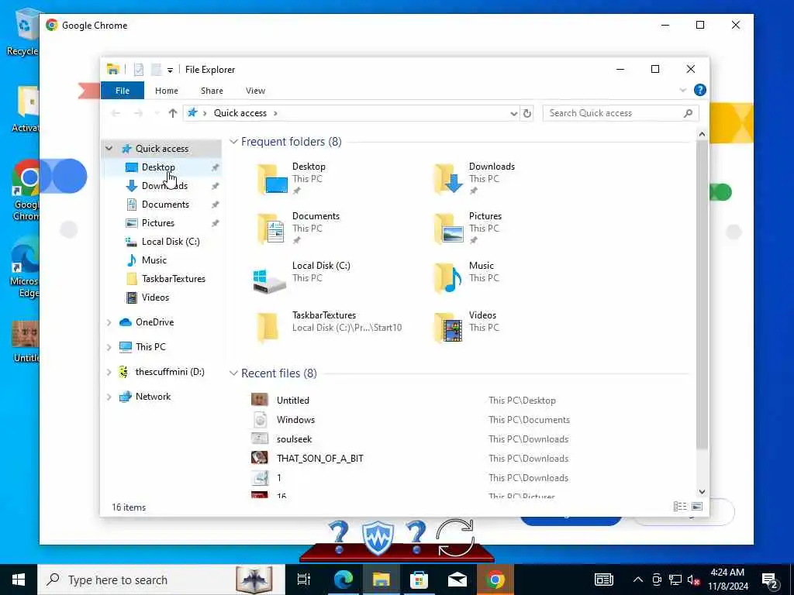Open the Videos frequent folder icon
Screen dimensions: 794x595
448,328
